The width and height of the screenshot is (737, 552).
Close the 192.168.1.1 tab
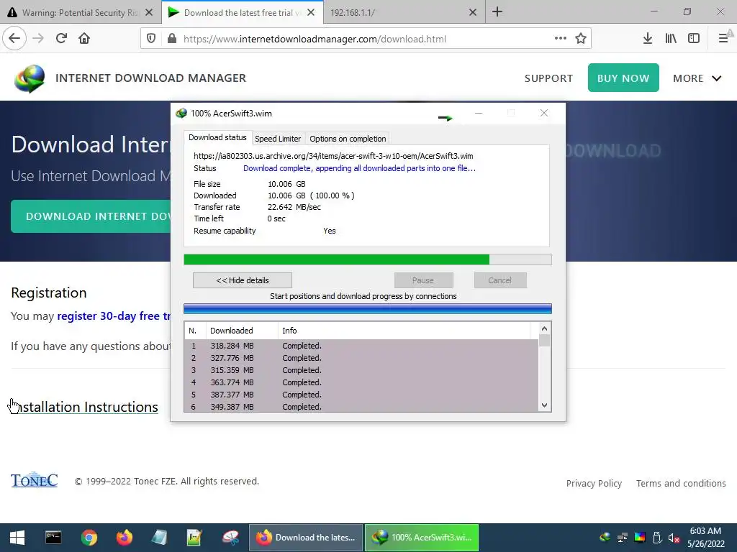coord(473,13)
